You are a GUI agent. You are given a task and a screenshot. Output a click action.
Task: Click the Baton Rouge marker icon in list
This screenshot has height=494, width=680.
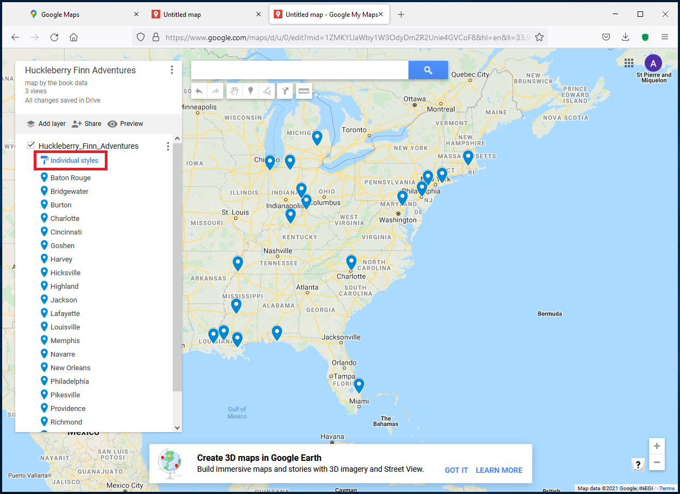(x=45, y=178)
